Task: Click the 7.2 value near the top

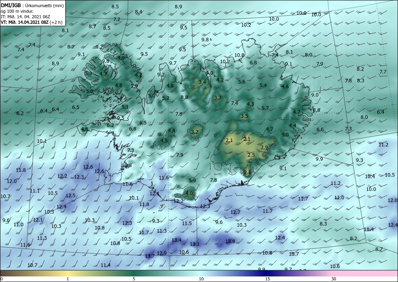Action: (x=117, y=19)
